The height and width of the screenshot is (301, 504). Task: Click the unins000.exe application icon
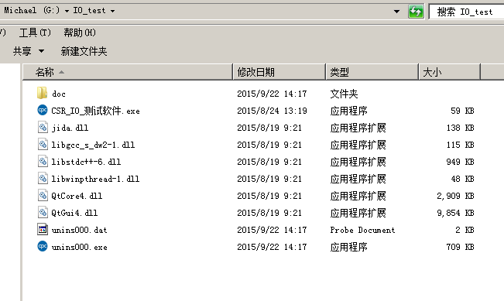click(43, 246)
